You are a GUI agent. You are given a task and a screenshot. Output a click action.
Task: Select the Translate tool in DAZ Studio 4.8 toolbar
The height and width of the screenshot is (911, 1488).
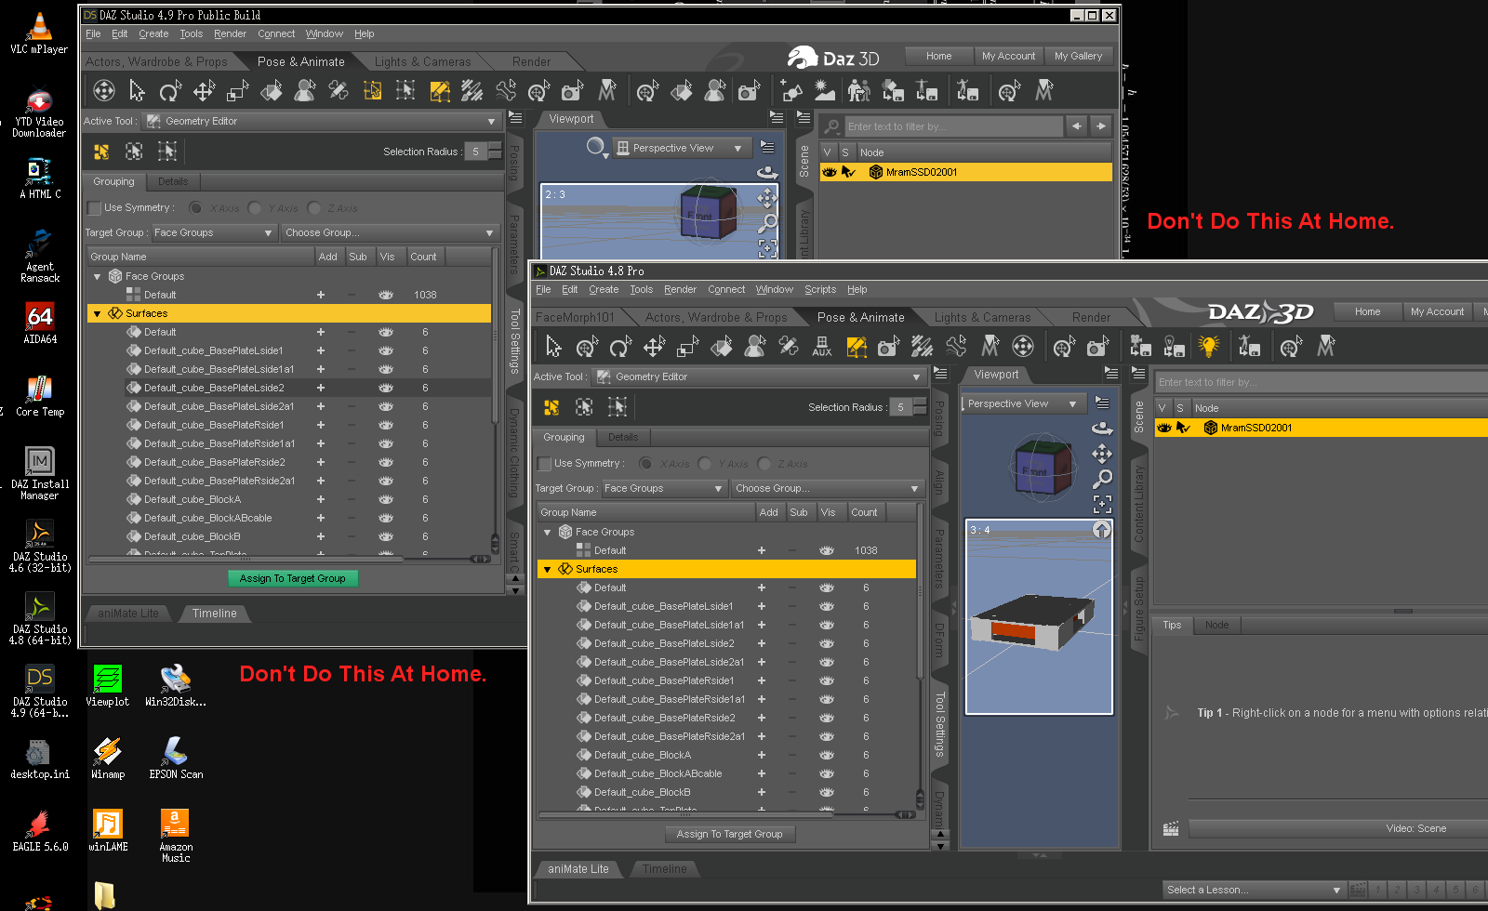tap(654, 347)
